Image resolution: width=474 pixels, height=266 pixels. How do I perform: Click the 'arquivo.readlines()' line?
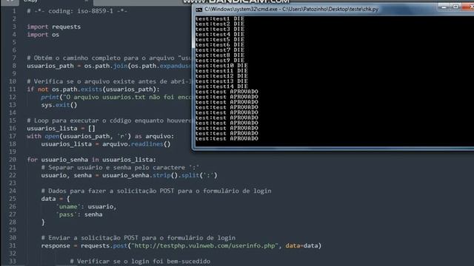pos(106,144)
